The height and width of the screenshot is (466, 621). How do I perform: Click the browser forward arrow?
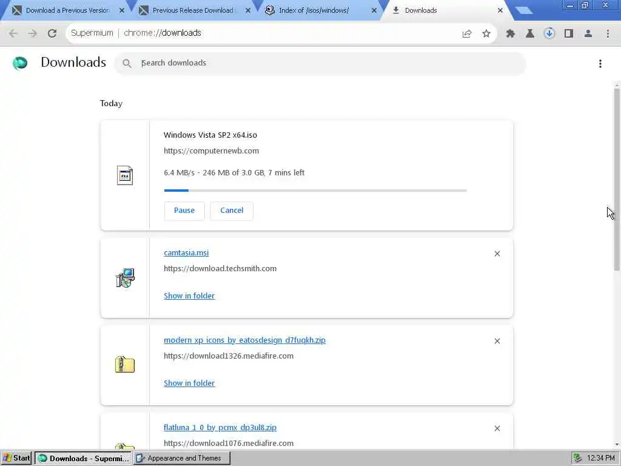pyautogui.click(x=33, y=33)
